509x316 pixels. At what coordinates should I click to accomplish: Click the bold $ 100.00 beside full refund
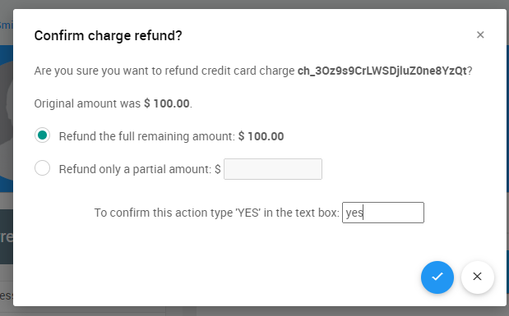pyautogui.click(x=261, y=136)
